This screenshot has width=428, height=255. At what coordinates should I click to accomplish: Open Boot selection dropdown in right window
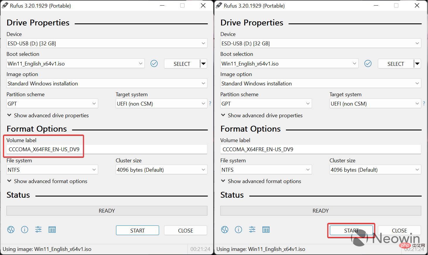[x=289, y=63]
